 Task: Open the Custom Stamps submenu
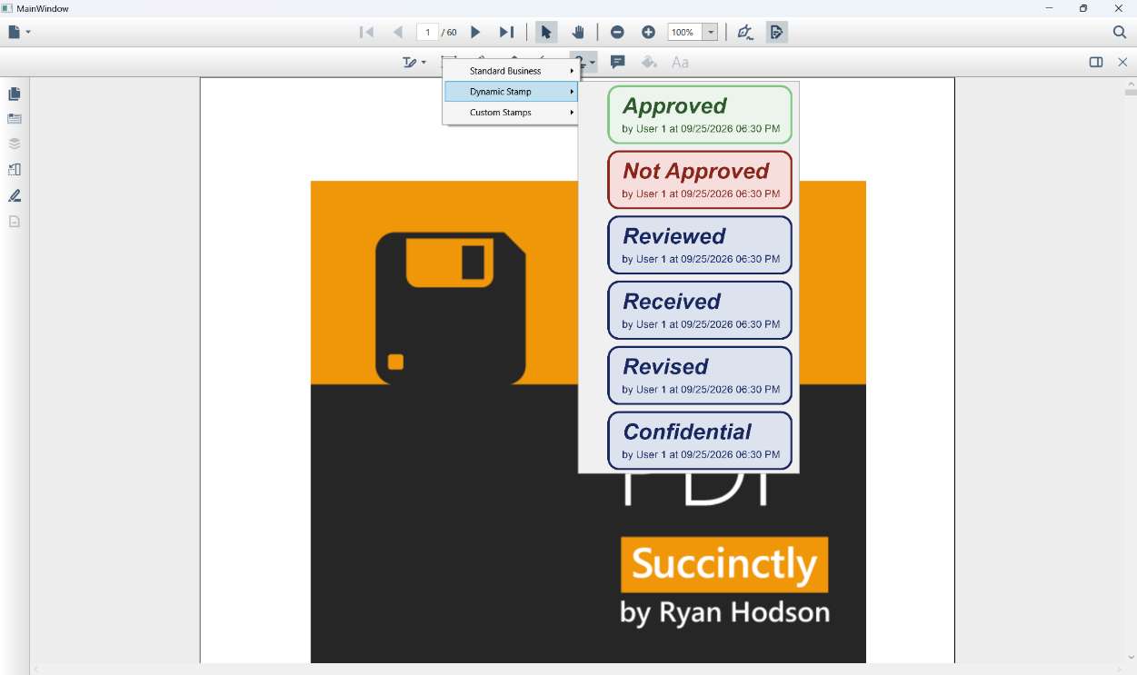(511, 113)
